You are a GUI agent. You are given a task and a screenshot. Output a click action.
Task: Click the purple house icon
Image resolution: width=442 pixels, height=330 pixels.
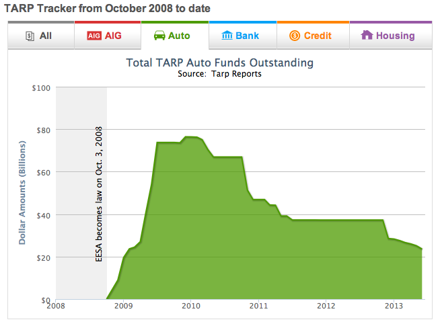pos(367,35)
